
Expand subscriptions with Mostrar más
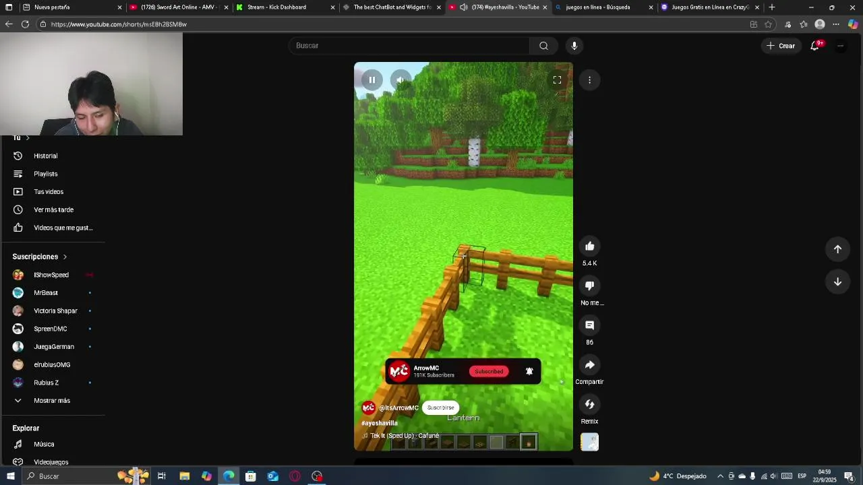pyautogui.click(x=53, y=401)
